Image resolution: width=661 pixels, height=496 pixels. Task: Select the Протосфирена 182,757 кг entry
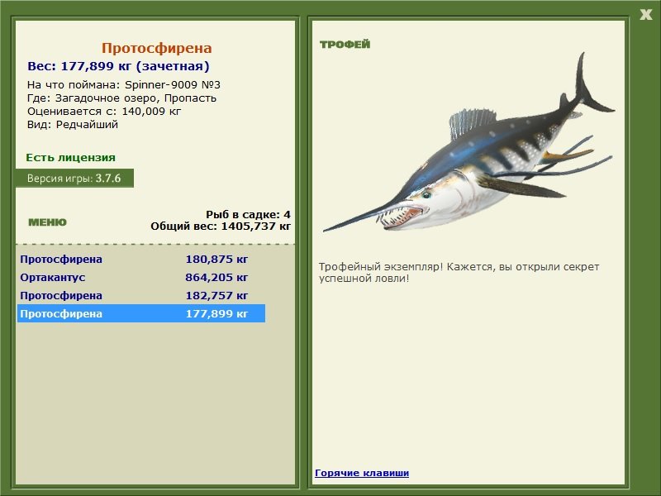click(141, 295)
